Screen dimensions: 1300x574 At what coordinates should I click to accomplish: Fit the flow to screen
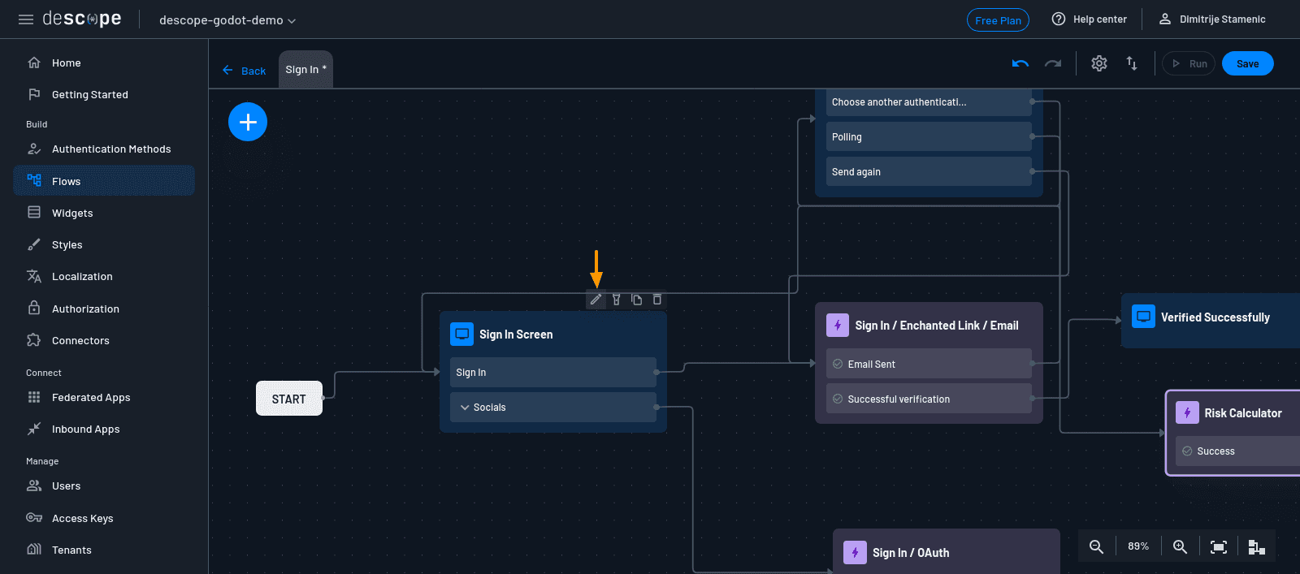1218,546
